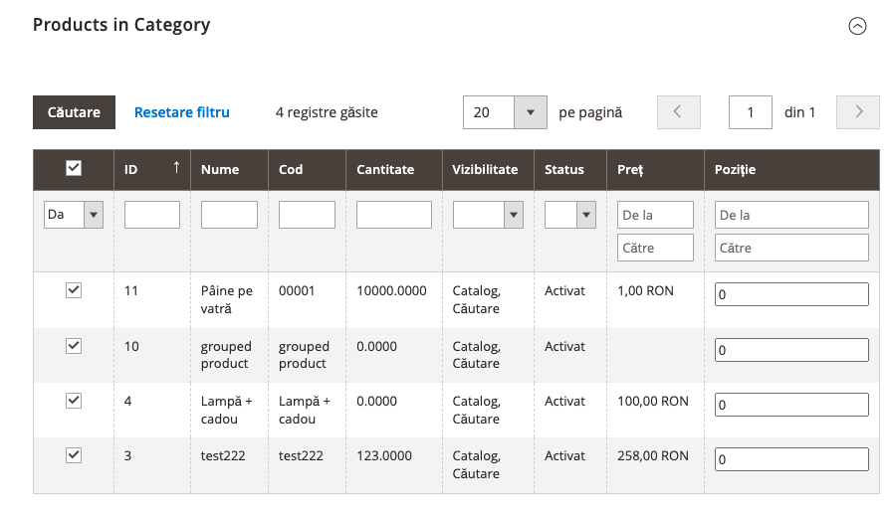Click the Poziție Către field
This screenshot has height=514, width=890.
point(791,248)
